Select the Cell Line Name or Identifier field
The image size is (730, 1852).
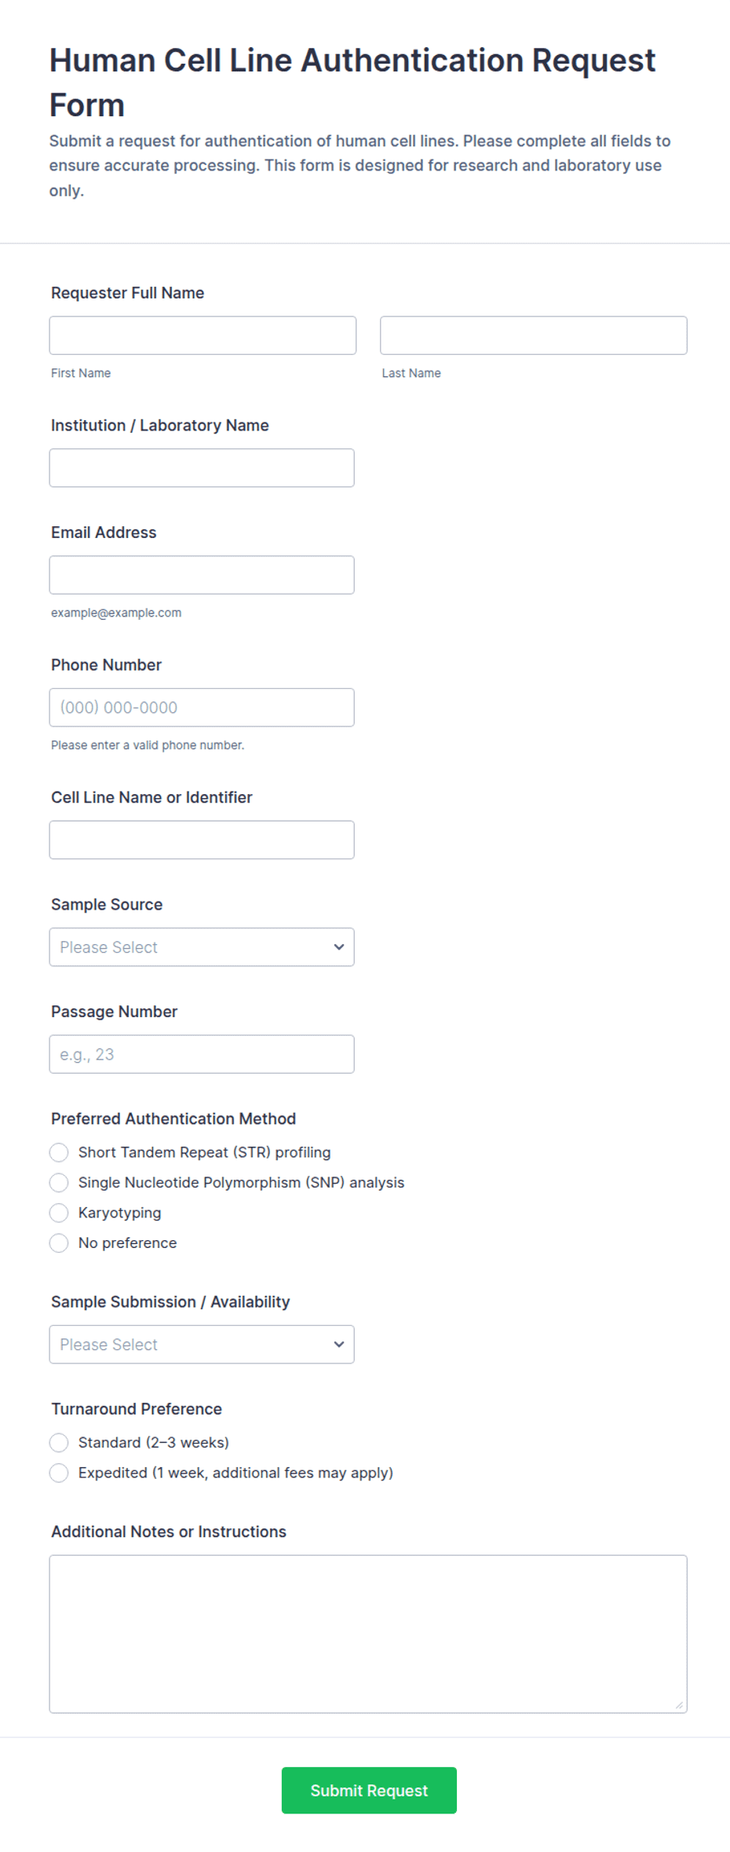click(x=202, y=840)
